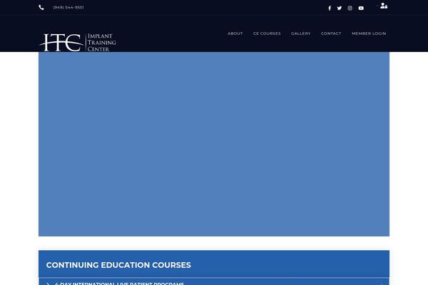
Task: Click the large blue hero banner
Action: click(214, 144)
